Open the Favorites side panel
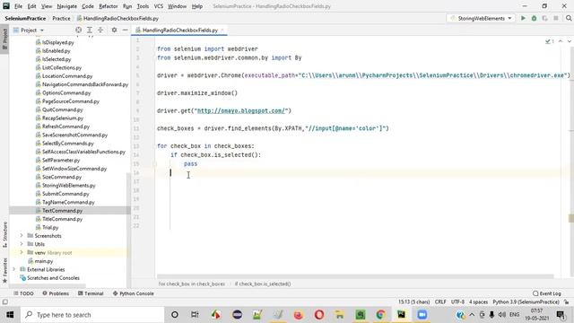574x323 pixels. (x=4, y=270)
